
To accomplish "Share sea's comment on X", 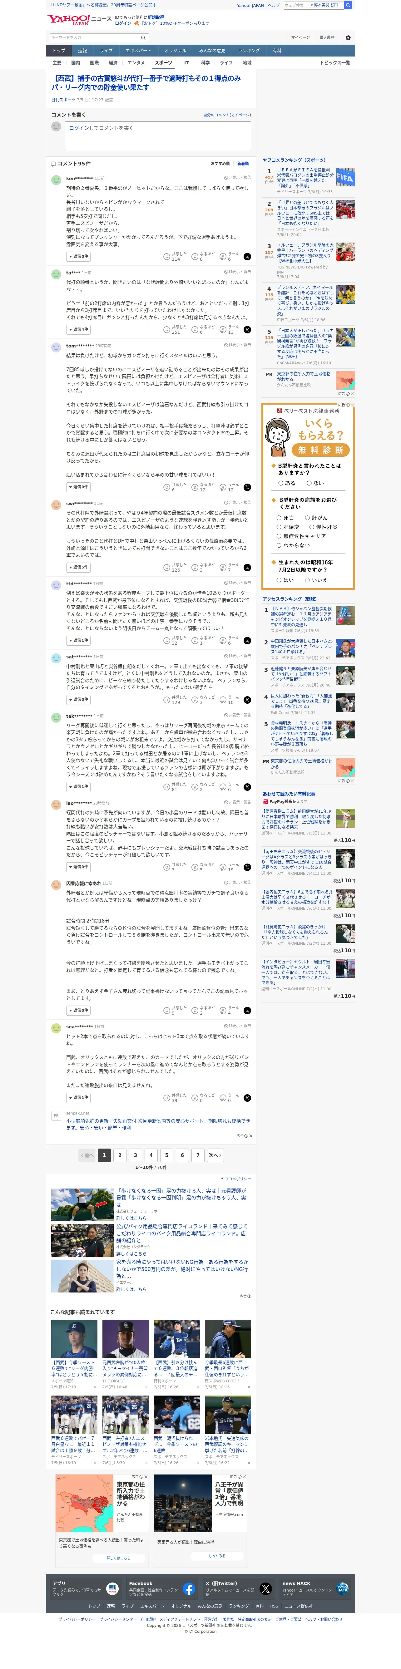I will click(247, 1098).
